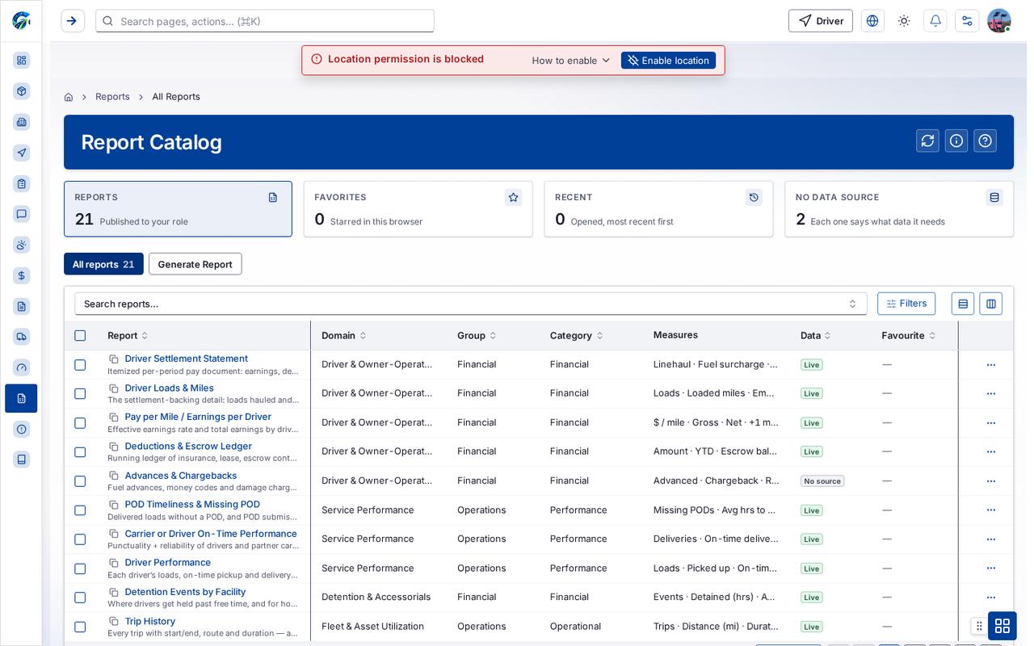Sort by the Domain column

point(343,335)
